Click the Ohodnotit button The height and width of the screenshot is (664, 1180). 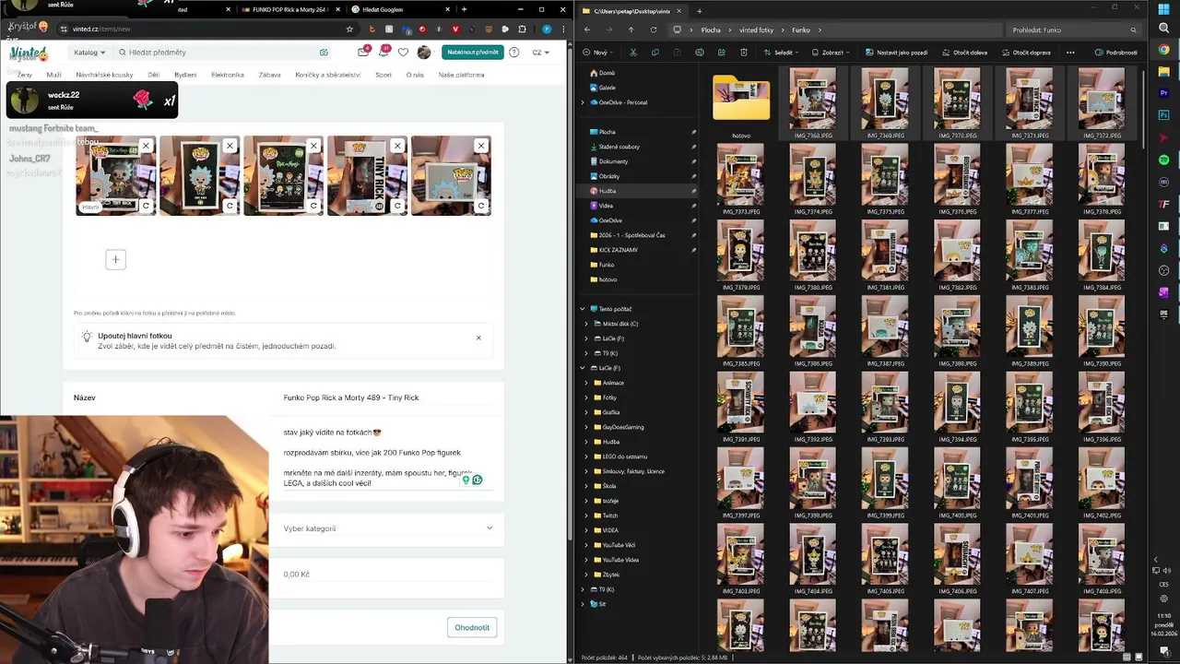point(472,627)
